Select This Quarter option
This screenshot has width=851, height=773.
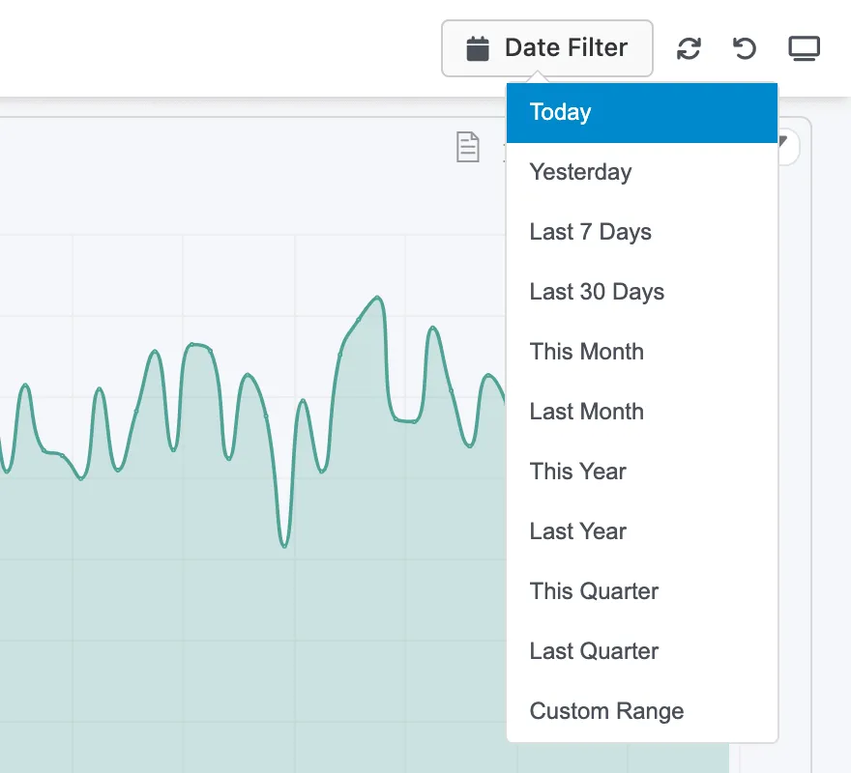pyautogui.click(x=642, y=591)
